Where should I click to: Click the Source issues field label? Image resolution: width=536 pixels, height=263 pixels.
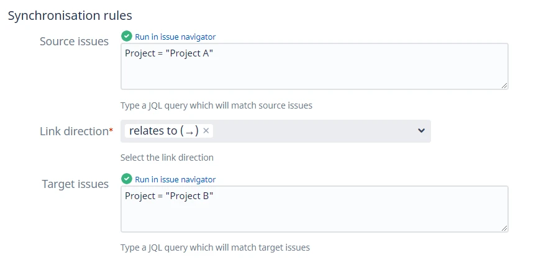tap(74, 42)
